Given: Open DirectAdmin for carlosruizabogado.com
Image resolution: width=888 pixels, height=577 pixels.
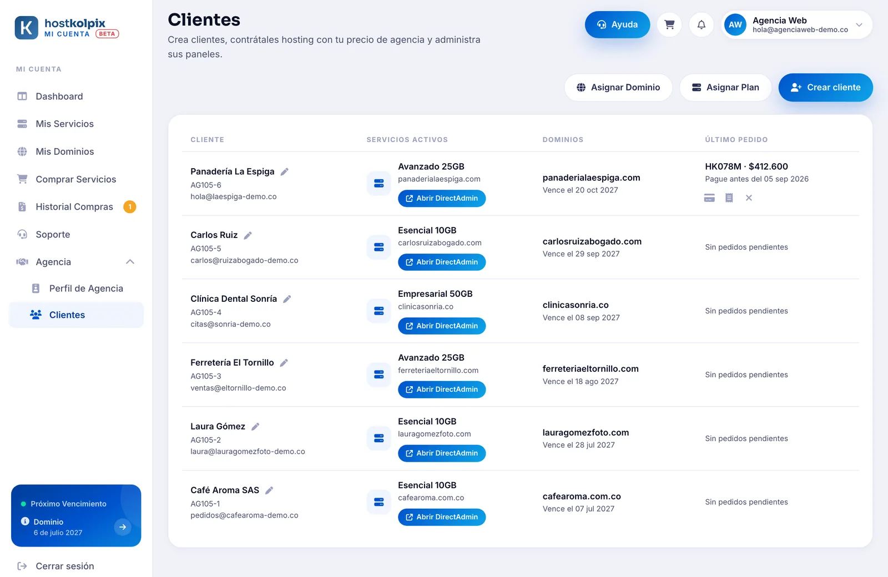Looking at the screenshot, I should point(442,262).
